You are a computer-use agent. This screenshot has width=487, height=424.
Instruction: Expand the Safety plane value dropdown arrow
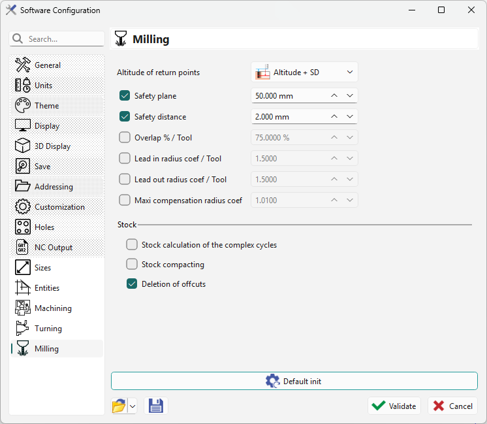(350, 96)
